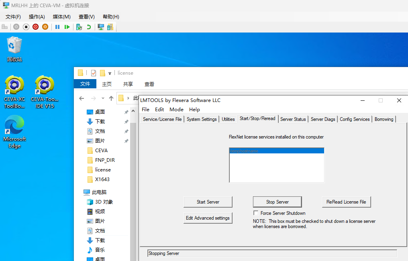
Task: Open the 帮助(H) menu
Action: click(111, 16)
